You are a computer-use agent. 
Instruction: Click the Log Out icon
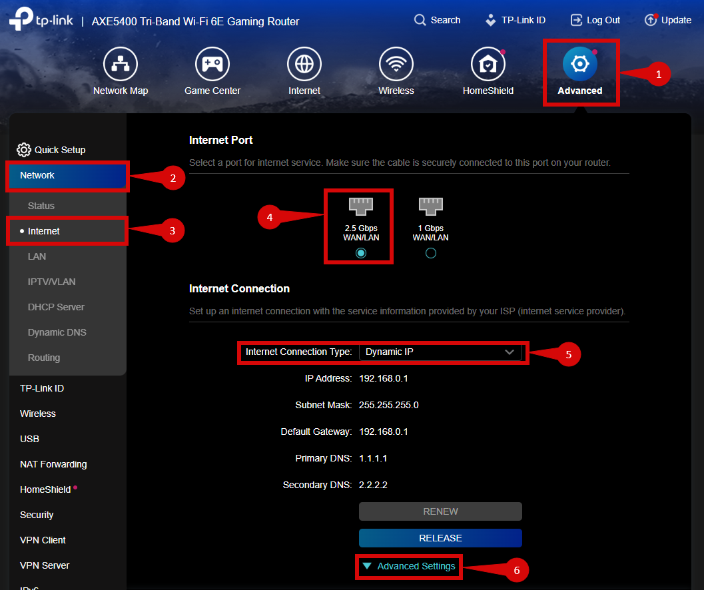(x=576, y=20)
